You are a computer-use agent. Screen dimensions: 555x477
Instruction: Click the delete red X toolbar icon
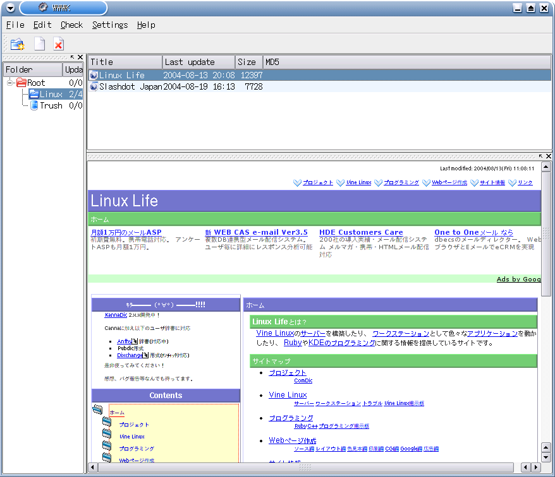pyautogui.click(x=58, y=44)
